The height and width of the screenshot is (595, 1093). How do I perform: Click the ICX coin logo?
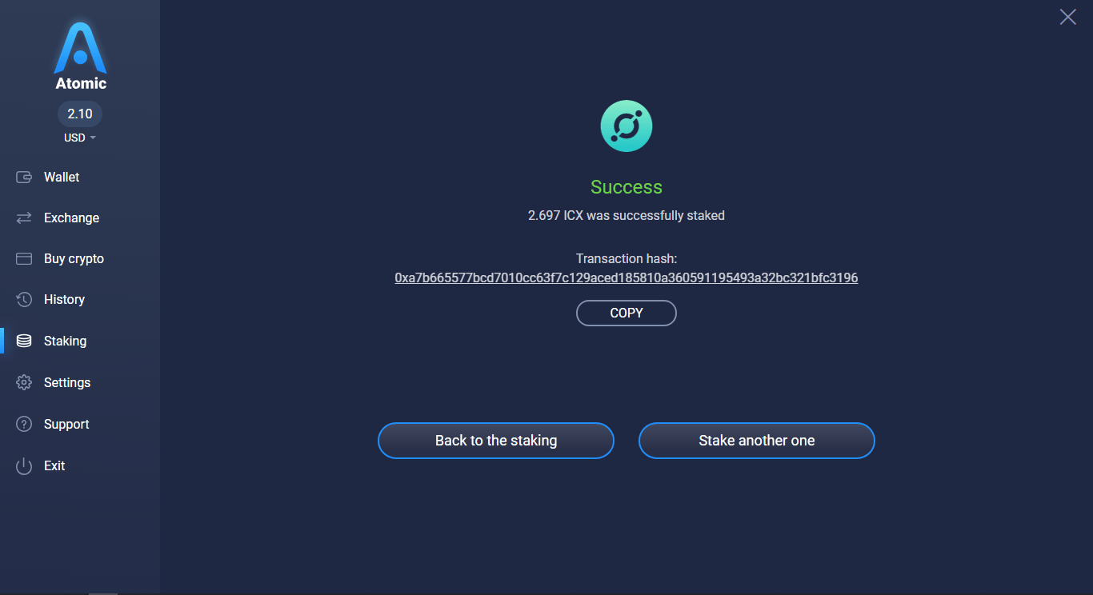[627, 126]
